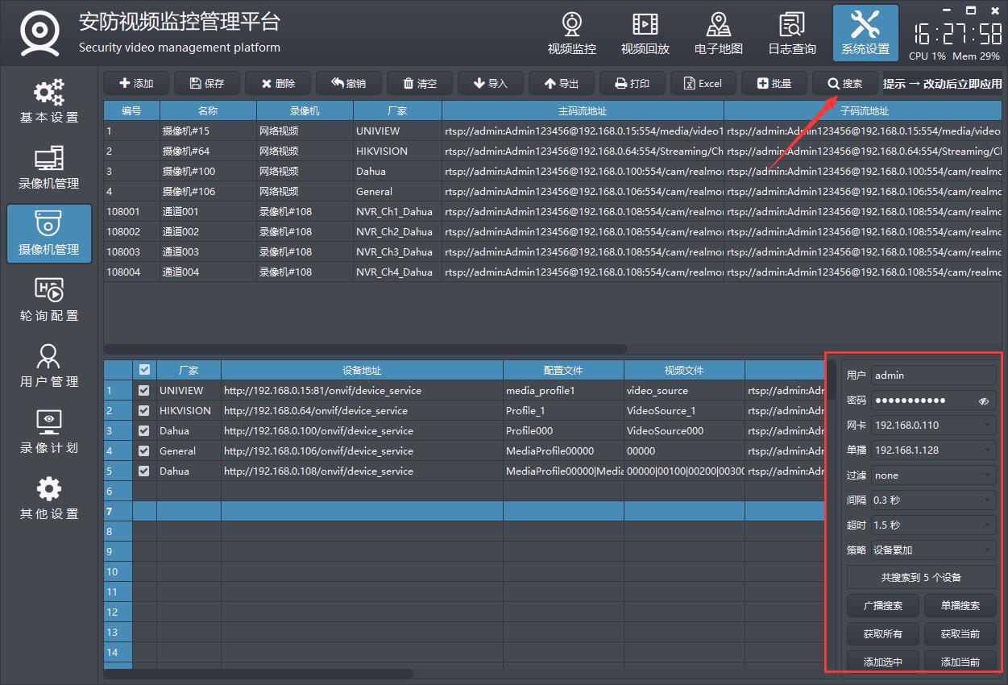Open 录像计划 recording plan in sidebar
Viewport: 1008px width, 685px height.
point(49,433)
